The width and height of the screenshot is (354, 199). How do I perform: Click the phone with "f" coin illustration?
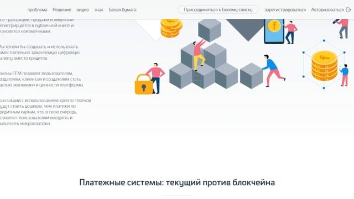(x=274, y=31)
